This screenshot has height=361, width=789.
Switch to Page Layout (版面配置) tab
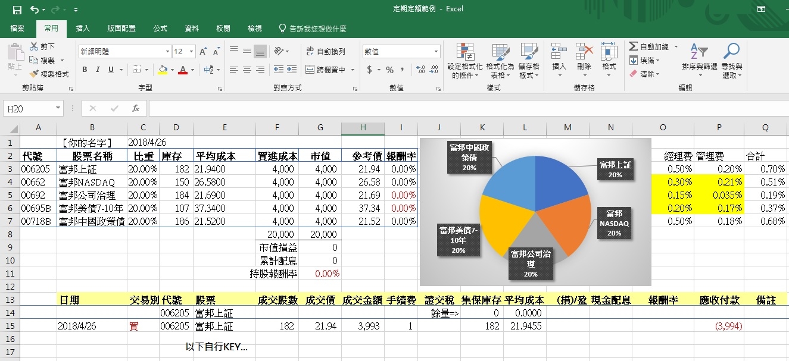click(x=121, y=28)
